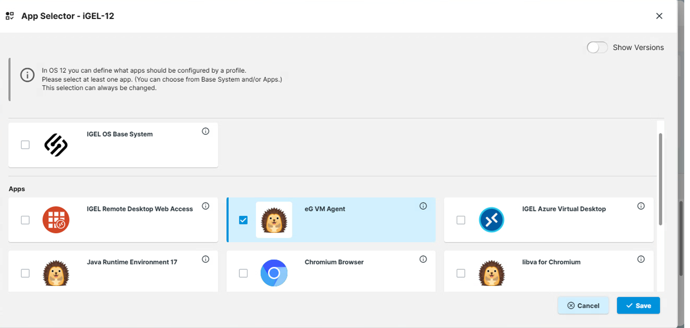Click the Java Runtime Environment 17 hedgehog icon
This screenshot has height=328, width=690.
point(56,273)
